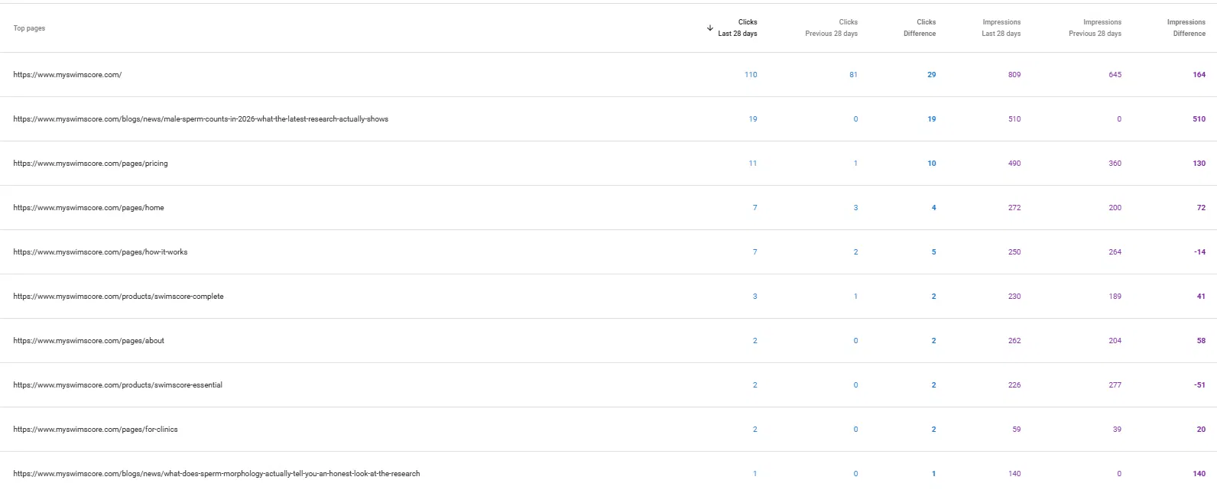Image resolution: width=1217 pixels, height=493 pixels.
Task: Sort by Clicks Last 28 days header
Action: pyautogui.click(x=738, y=28)
